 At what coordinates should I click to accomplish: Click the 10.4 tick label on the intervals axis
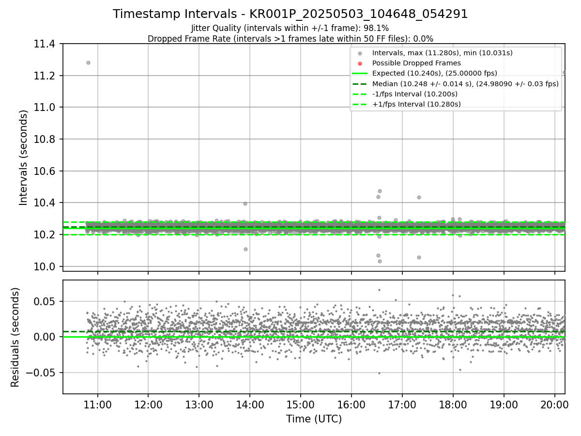click(45, 203)
